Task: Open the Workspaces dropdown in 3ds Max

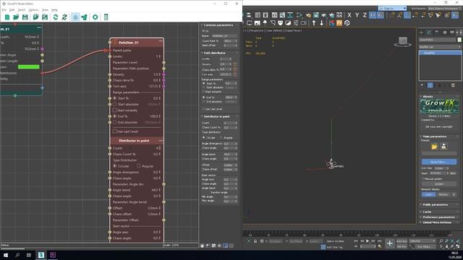Action: (x=444, y=8)
